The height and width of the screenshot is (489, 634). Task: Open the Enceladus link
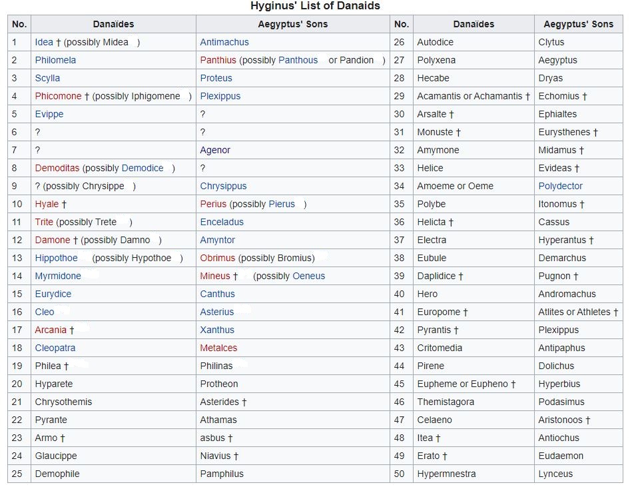(x=222, y=222)
